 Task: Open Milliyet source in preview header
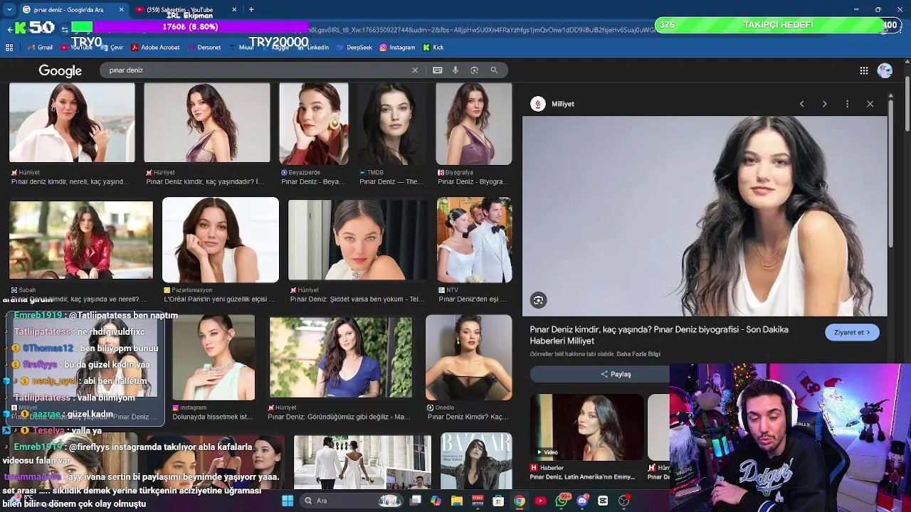coord(553,104)
